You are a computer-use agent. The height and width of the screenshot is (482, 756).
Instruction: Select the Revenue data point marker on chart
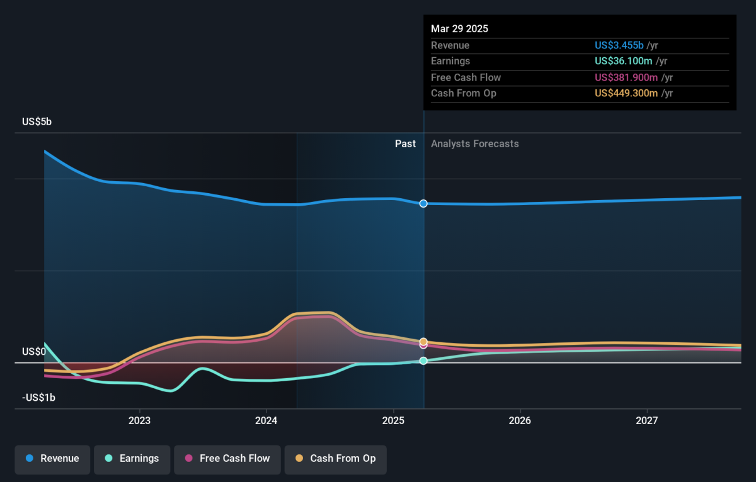[423, 203]
